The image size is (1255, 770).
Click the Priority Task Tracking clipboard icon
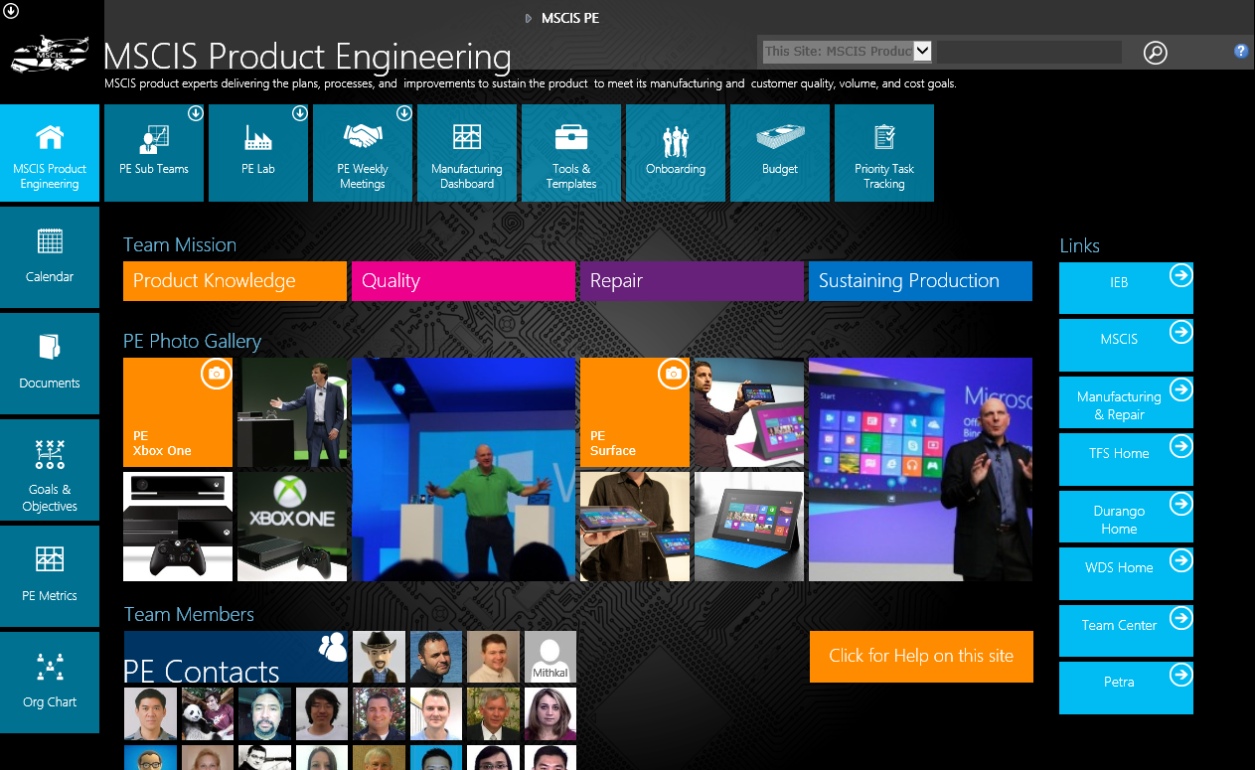[x=884, y=137]
